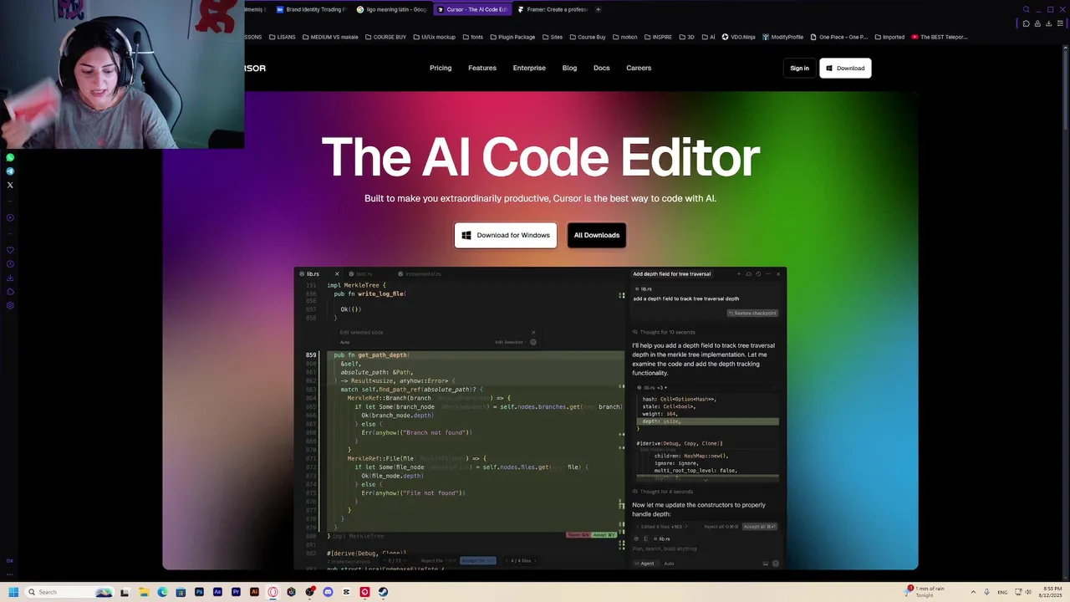Open the Plugin Package bookmark folder
Screen dimensions: 1070x602
tap(512, 37)
